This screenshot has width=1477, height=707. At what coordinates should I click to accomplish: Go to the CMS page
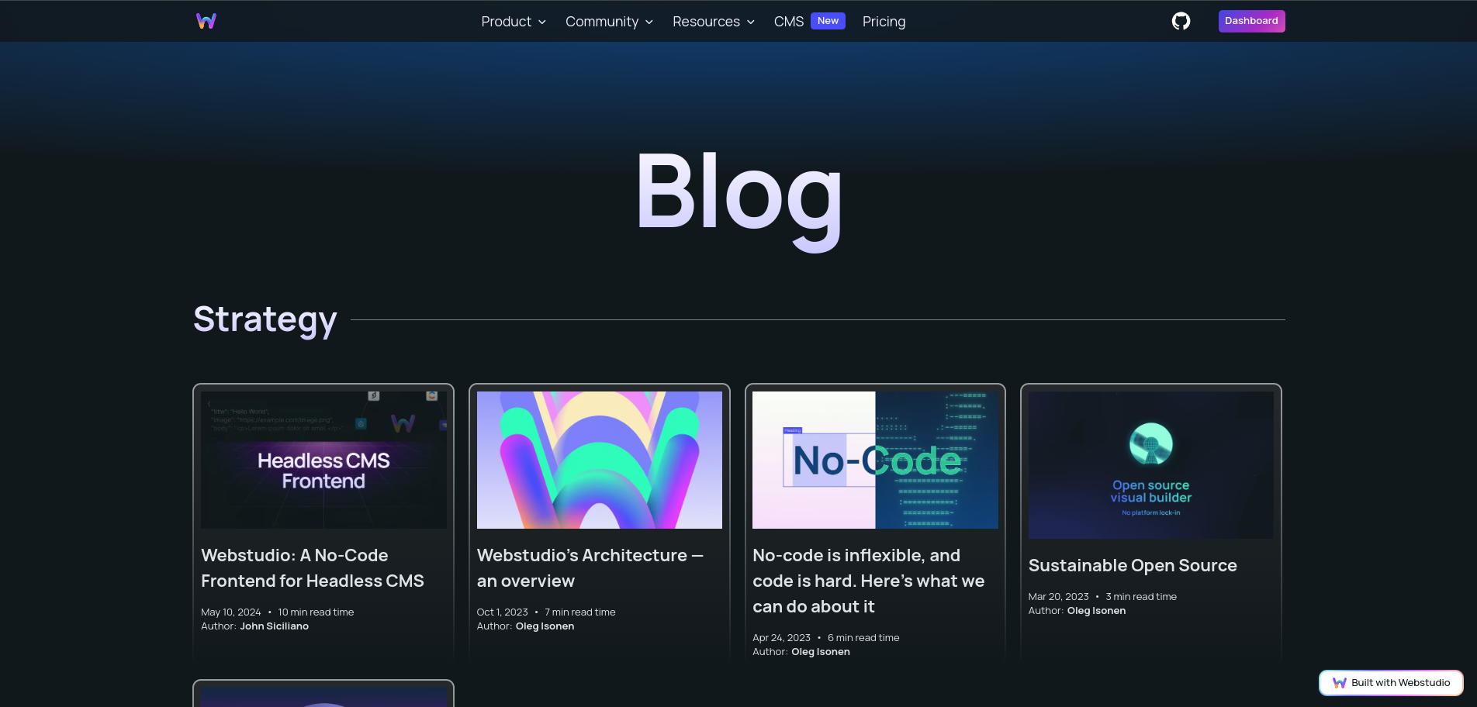click(789, 22)
